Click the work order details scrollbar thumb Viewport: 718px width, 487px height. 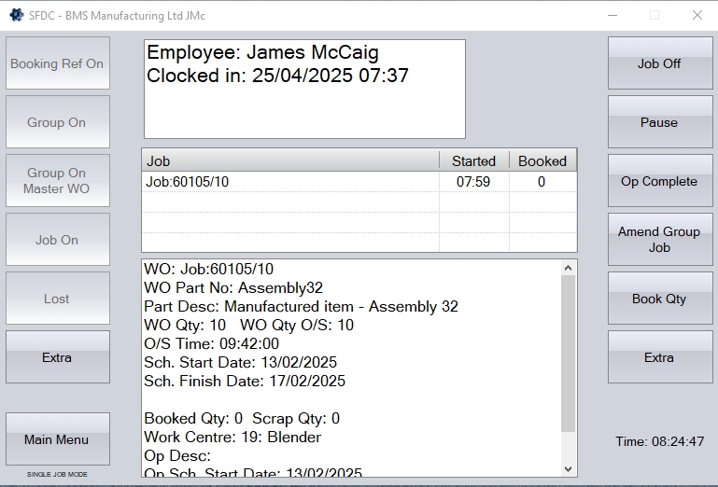pos(568,353)
